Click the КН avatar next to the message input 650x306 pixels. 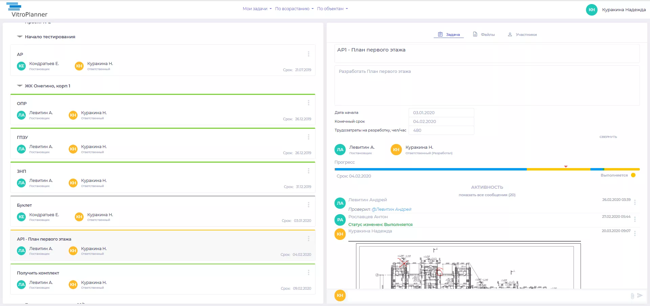pyautogui.click(x=340, y=295)
